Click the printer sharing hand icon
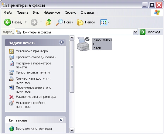 (12, 79)
